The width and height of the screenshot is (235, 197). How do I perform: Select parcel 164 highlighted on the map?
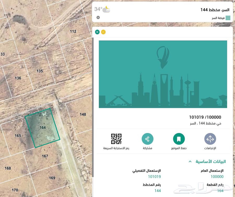(43, 128)
